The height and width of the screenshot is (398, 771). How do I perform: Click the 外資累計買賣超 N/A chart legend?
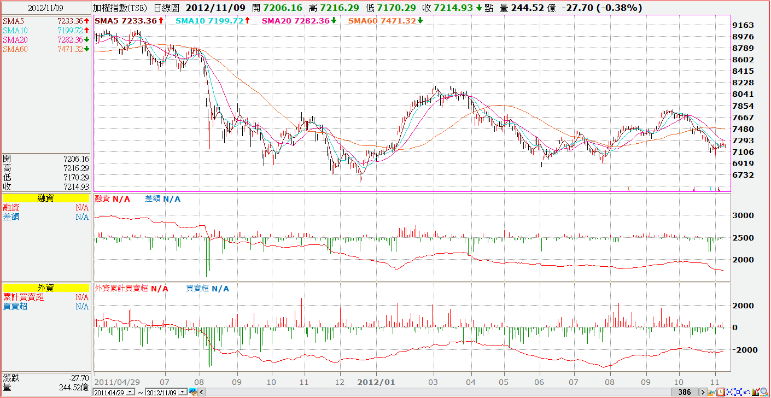132,288
